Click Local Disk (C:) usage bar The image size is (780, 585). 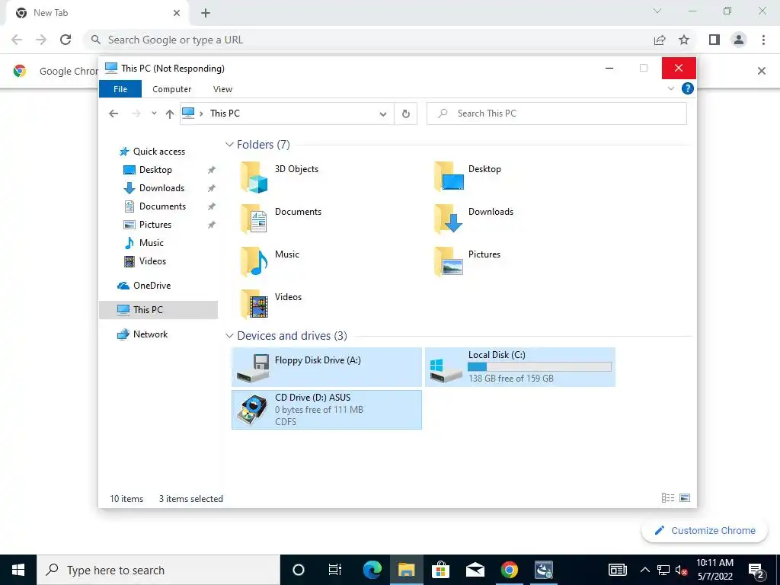point(539,367)
